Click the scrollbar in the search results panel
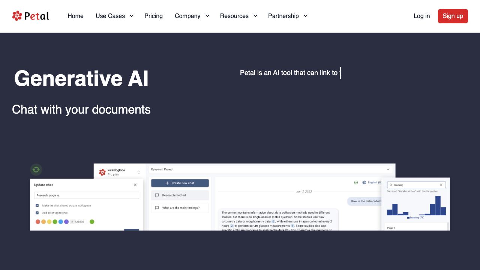This screenshot has height=270, width=480. pyautogui.click(x=448, y=226)
